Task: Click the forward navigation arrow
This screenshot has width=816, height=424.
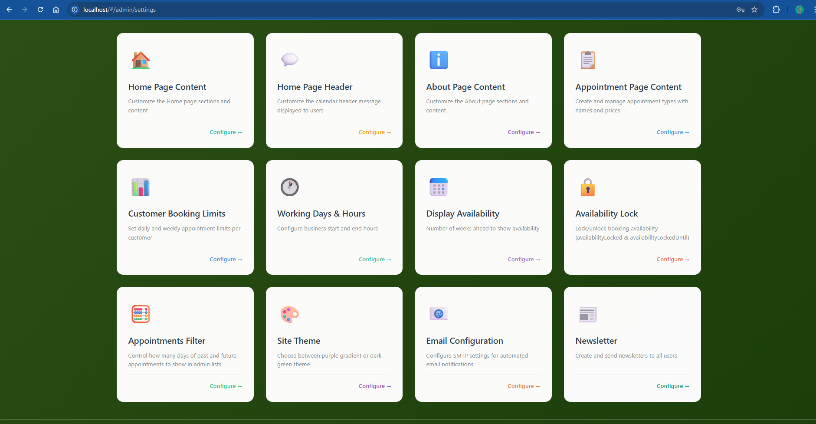Action: click(25, 10)
